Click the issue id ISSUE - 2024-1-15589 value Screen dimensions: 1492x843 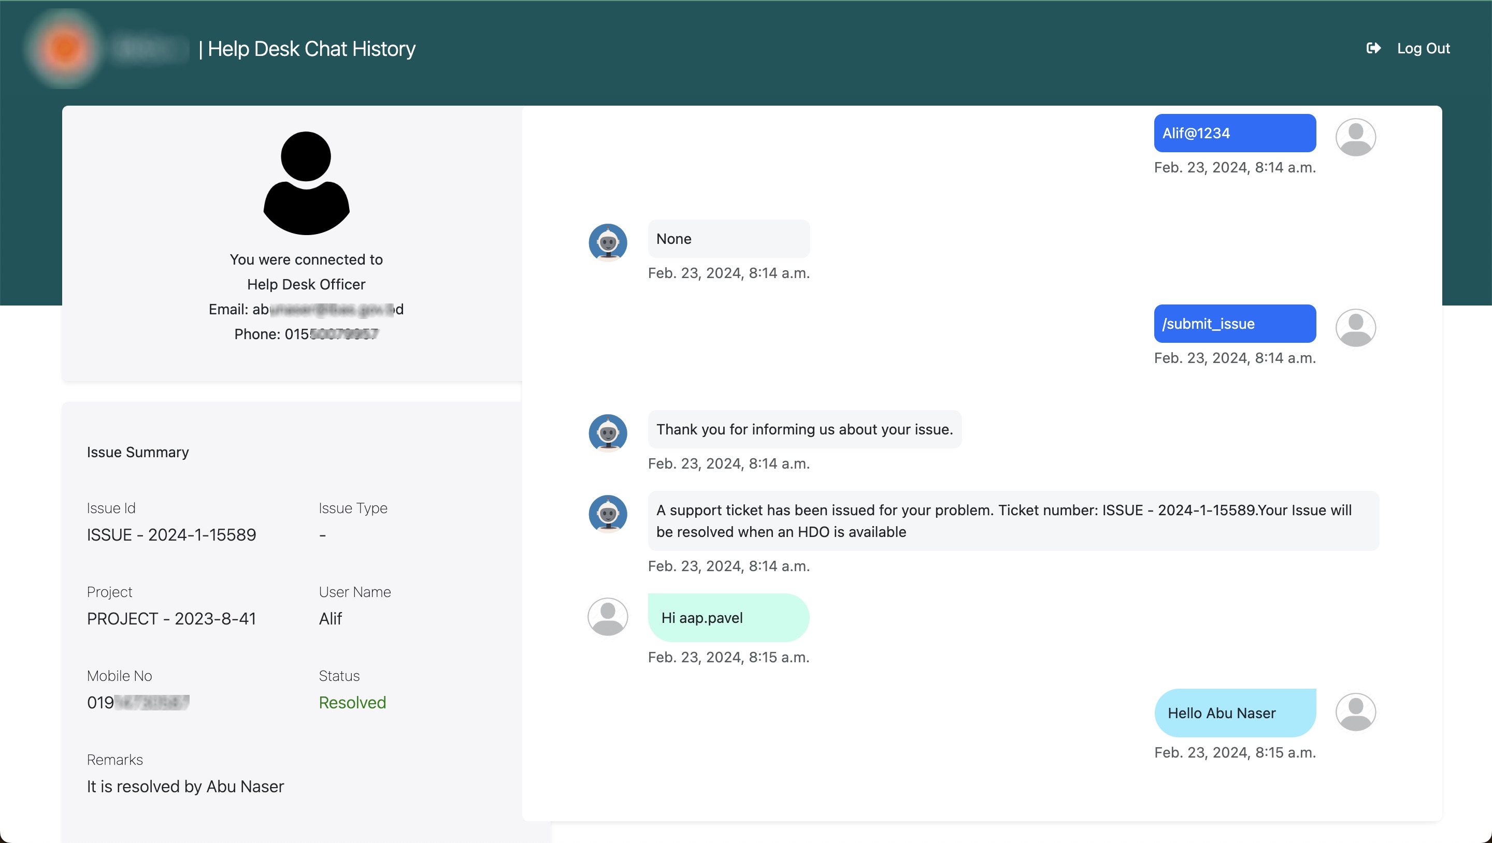tap(171, 534)
